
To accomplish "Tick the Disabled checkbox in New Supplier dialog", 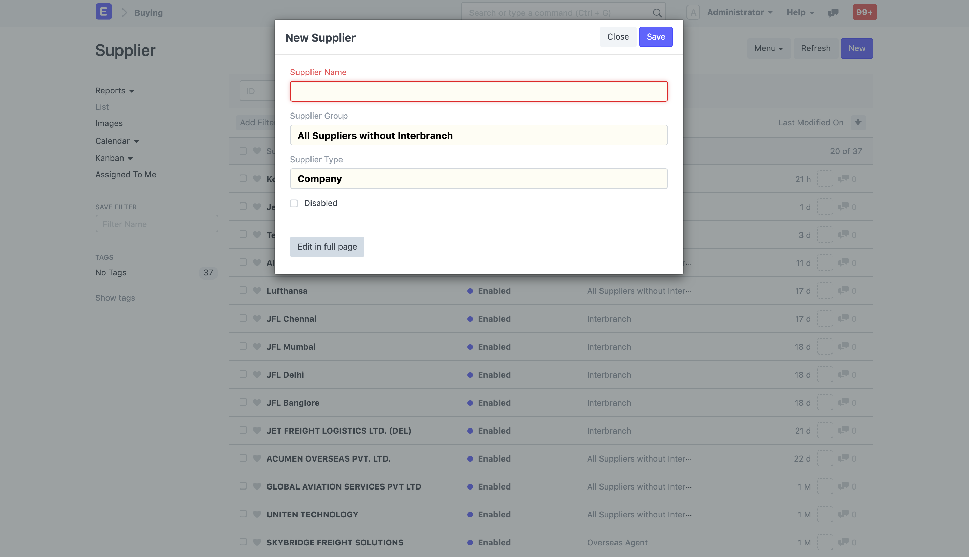I will point(294,203).
